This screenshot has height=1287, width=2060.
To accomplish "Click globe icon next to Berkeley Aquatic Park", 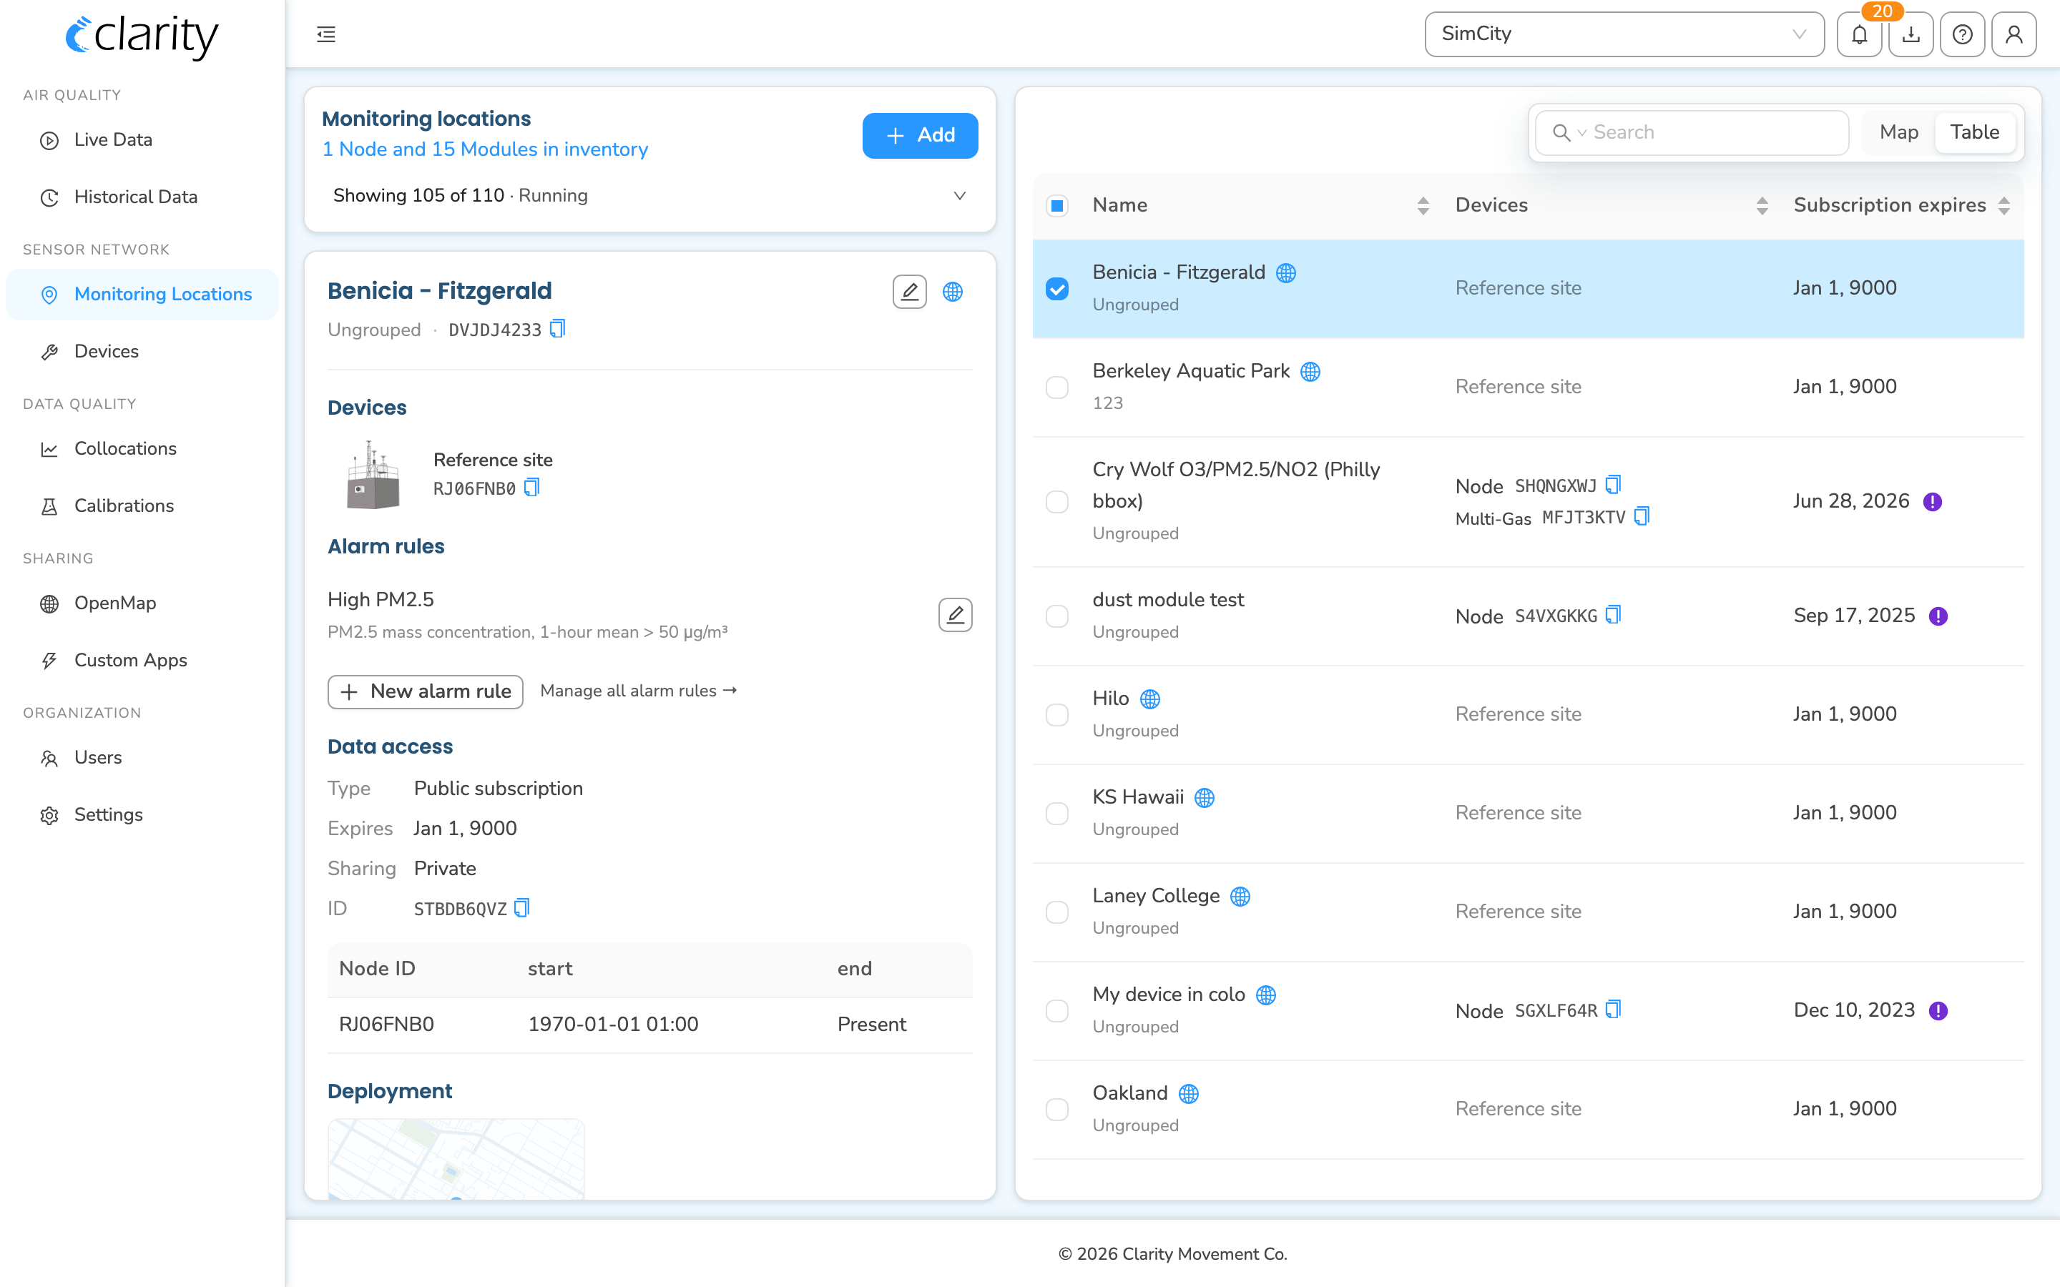I will pos(1310,371).
